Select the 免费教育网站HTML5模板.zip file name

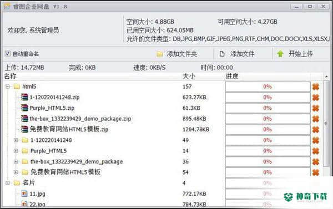pos(69,129)
